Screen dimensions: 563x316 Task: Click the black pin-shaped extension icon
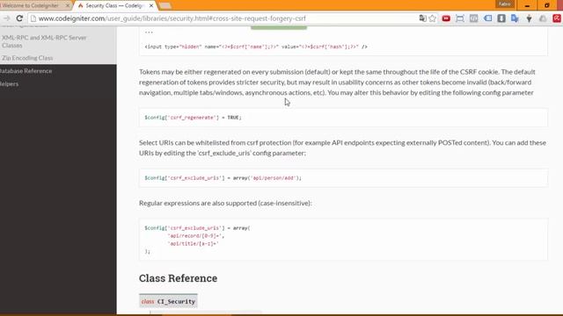tap(529, 18)
